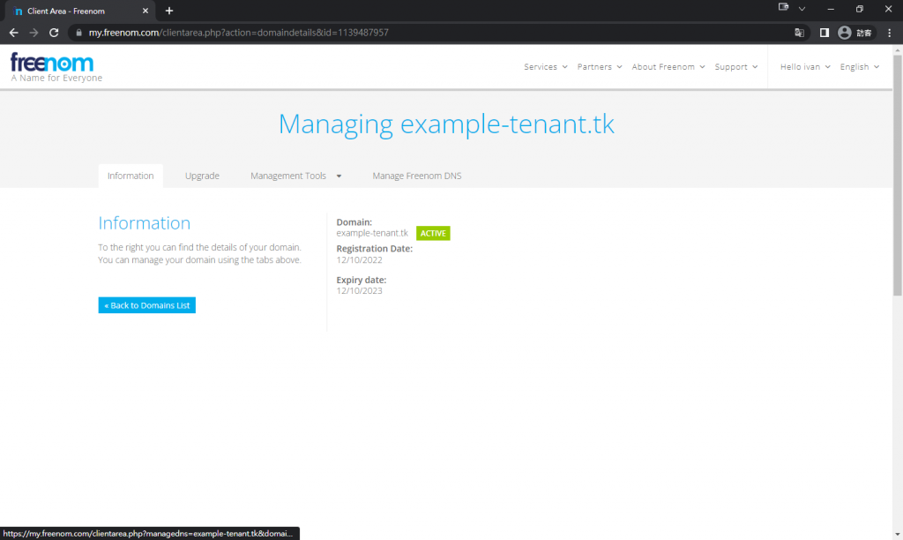Open the Manage Freenom DNS tab
The width and height of the screenshot is (903, 540).
coord(417,176)
